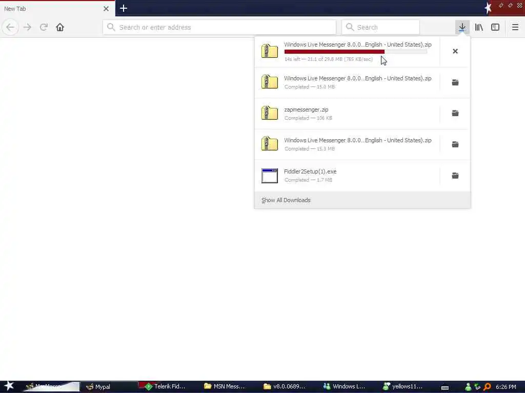Select the New Tab tab
The image size is (525, 393).
point(57,9)
